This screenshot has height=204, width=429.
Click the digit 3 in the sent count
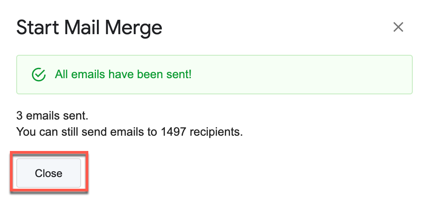coord(19,116)
